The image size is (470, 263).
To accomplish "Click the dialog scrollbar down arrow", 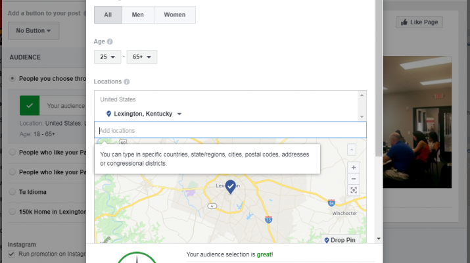I will click(379, 239).
